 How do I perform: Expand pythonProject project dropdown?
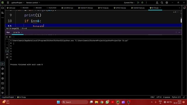tap(18, 3)
